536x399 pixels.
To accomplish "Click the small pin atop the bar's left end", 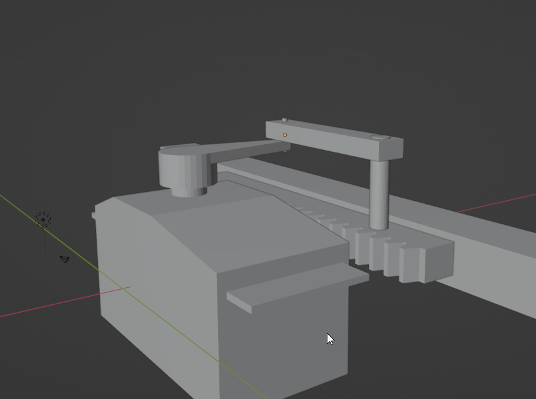I will click(284, 119).
